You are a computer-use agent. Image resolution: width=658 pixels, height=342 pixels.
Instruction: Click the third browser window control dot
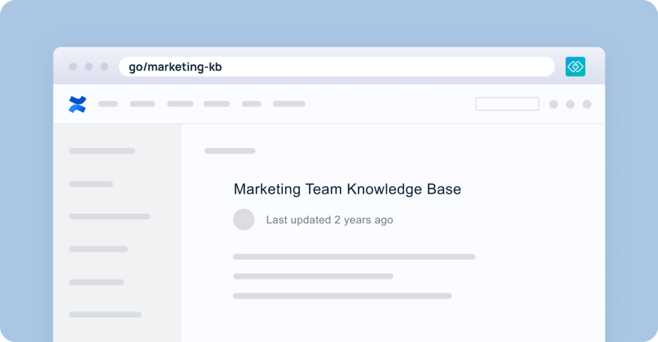(x=105, y=67)
